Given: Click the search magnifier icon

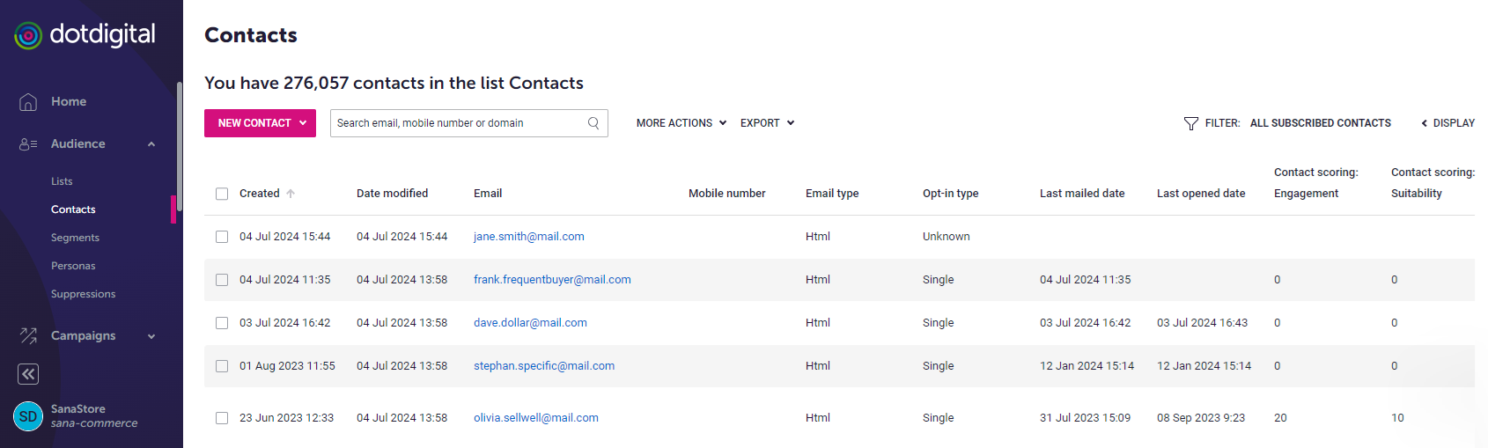Looking at the screenshot, I should (593, 123).
